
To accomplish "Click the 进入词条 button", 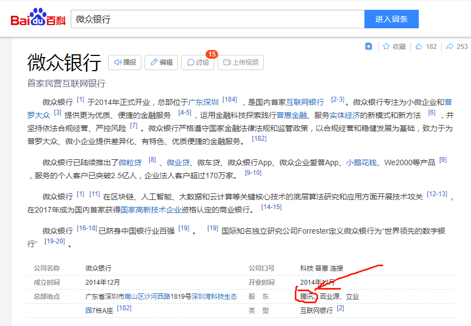I will [392, 19].
